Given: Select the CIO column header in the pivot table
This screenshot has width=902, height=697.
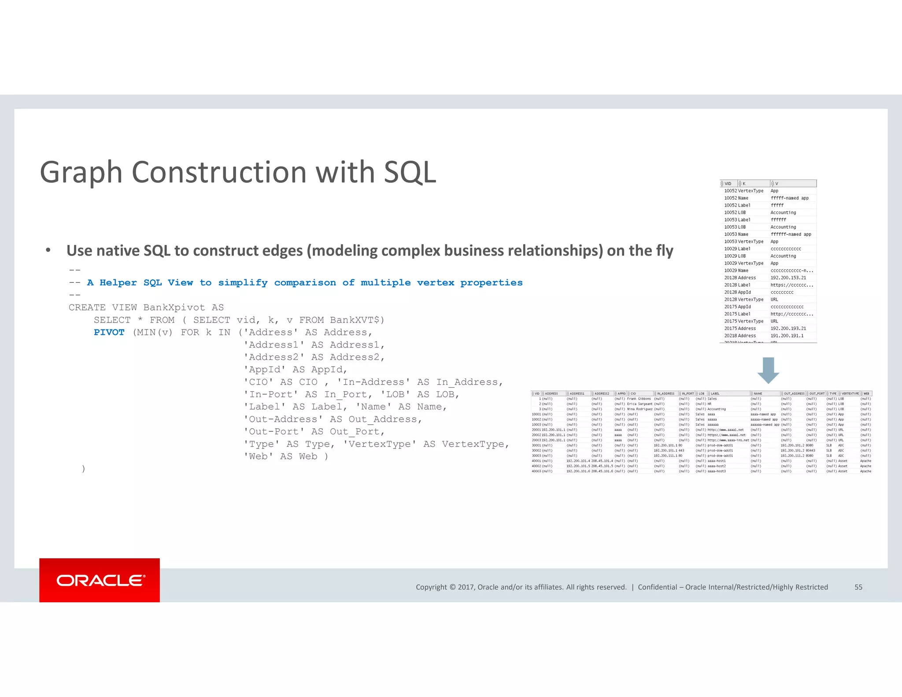Looking at the screenshot, I should [640, 393].
